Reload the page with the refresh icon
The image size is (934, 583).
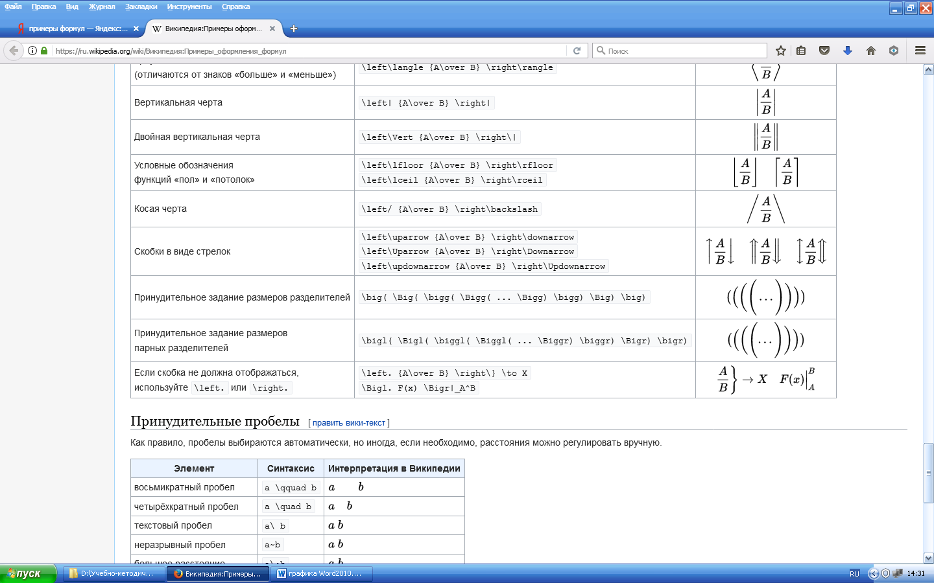[x=577, y=51]
